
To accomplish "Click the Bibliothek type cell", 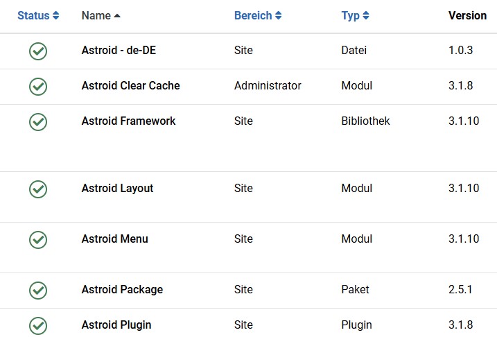I will click(x=365, y=121).
